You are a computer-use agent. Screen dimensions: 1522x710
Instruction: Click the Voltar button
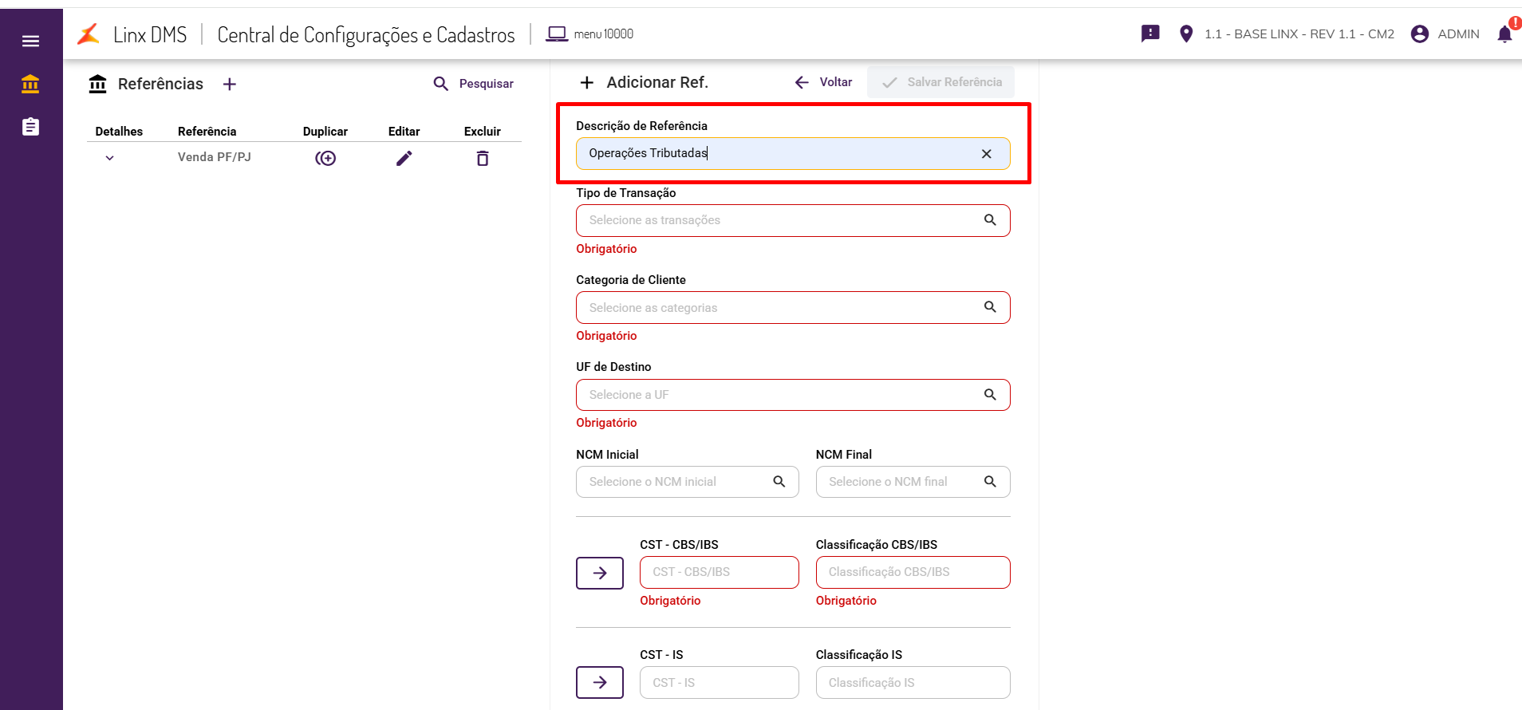pos(824,82)
